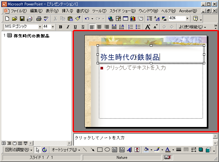Open the ファイル menu
This screenshot has width=219, height=162.
19,11
